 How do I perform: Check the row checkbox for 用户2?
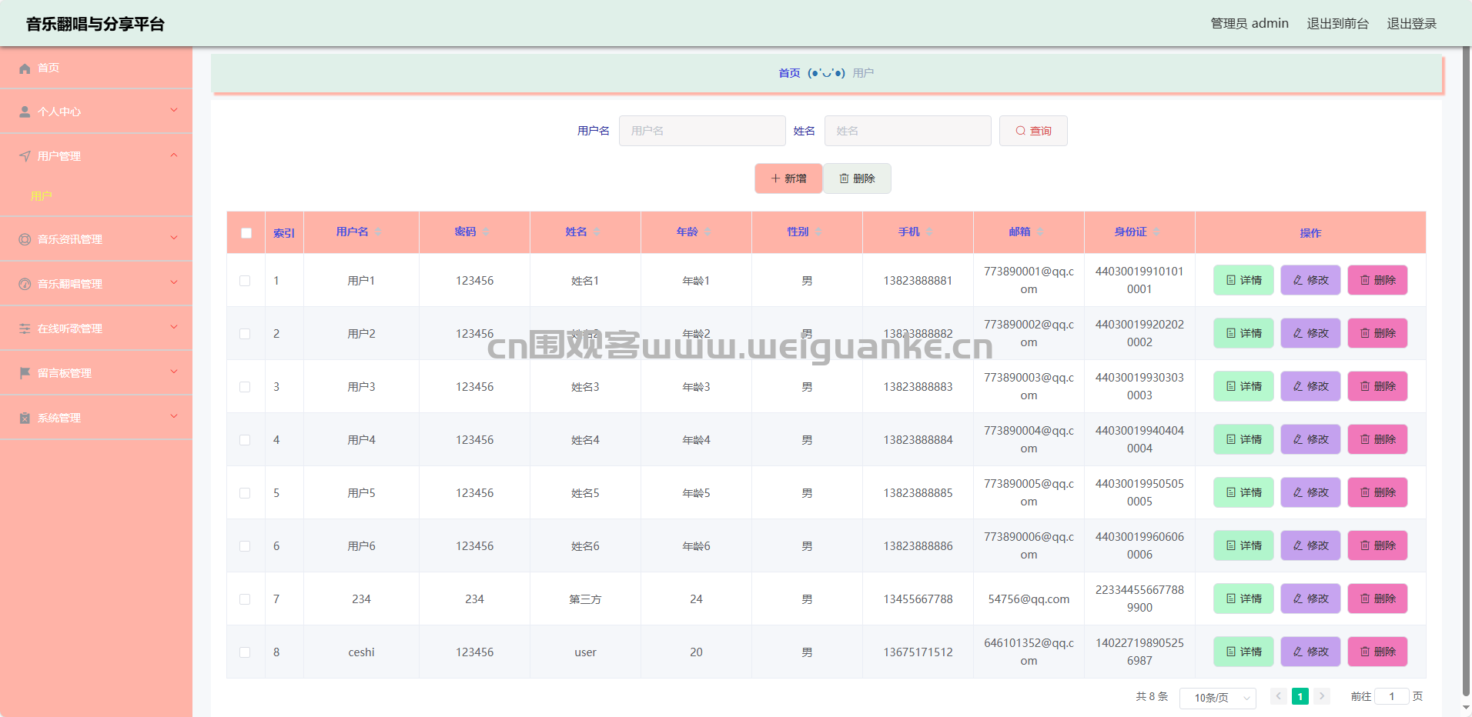pos(245,334)
